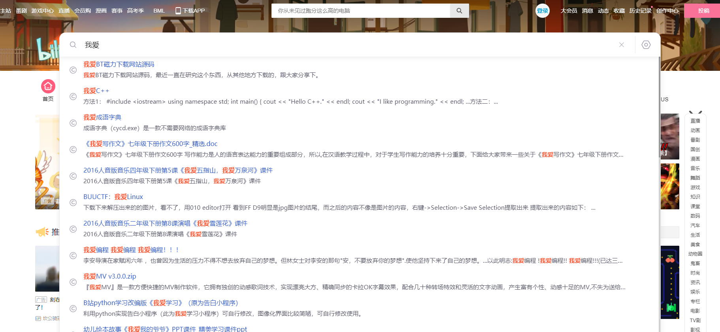Open 漫画 in top navigation
720x332 pixels.
coord(101,11)
